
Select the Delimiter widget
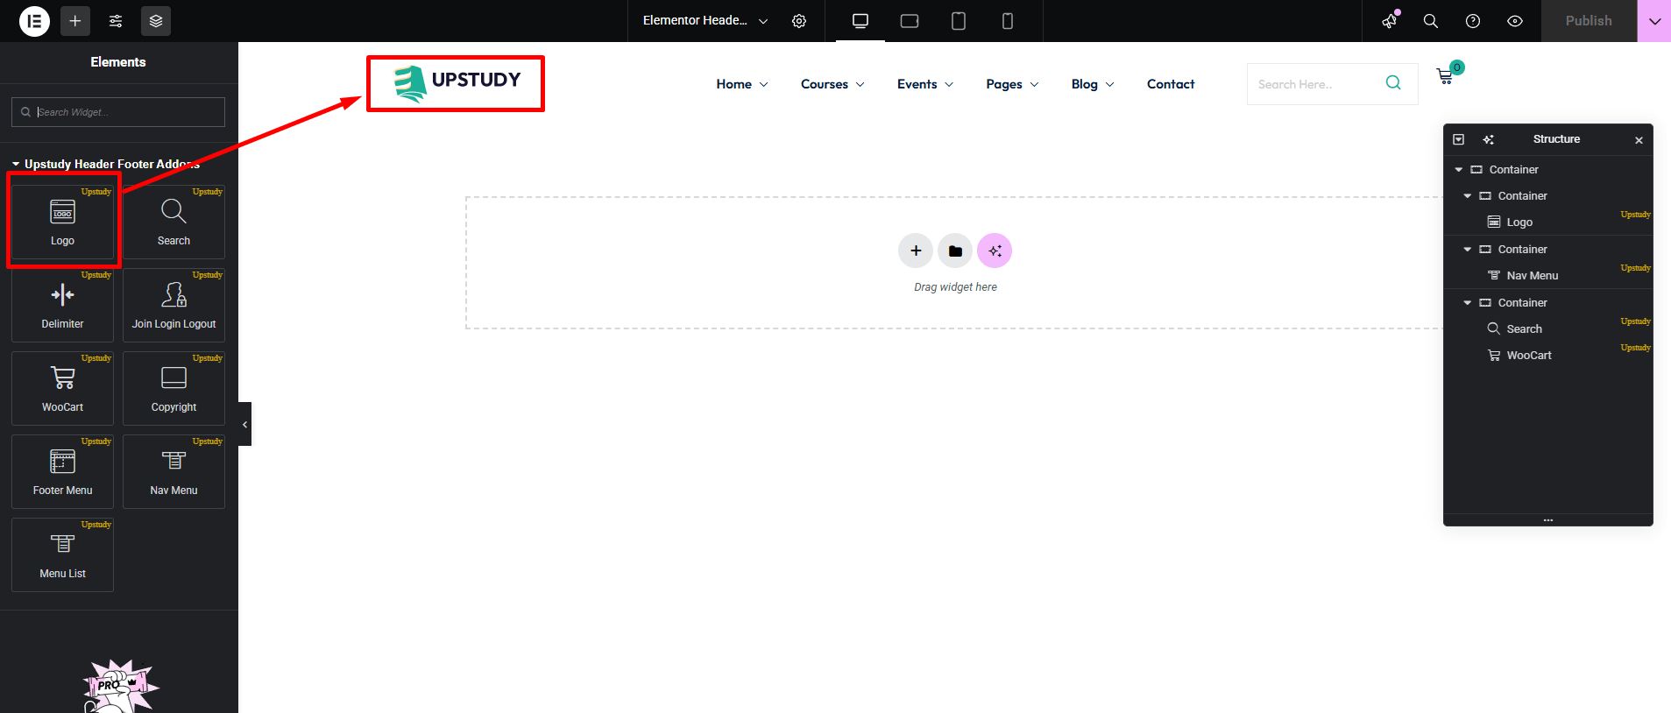[x=62, y=305]
